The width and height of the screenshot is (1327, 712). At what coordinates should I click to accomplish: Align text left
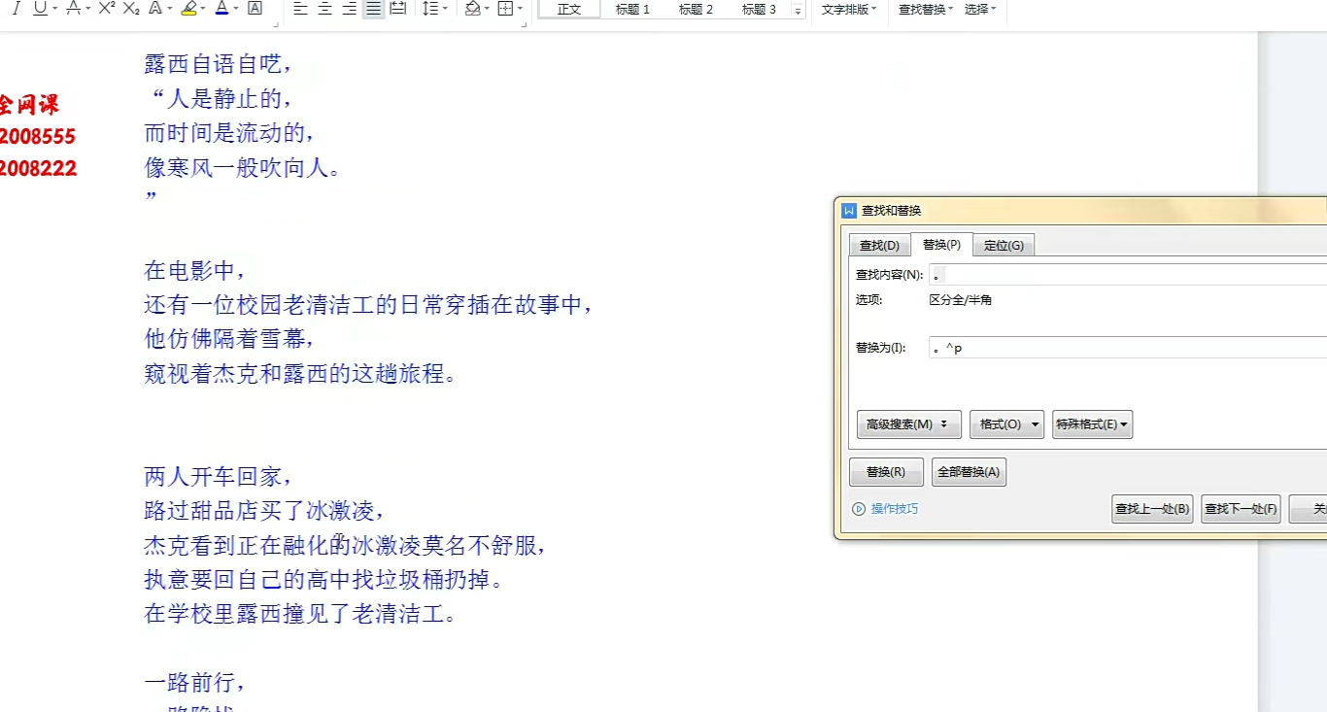[300, 9]
